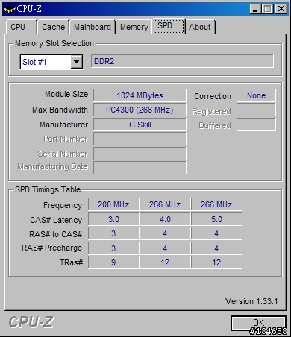Open the About tab
The image size is (291, 337).
tap(200, 27)
